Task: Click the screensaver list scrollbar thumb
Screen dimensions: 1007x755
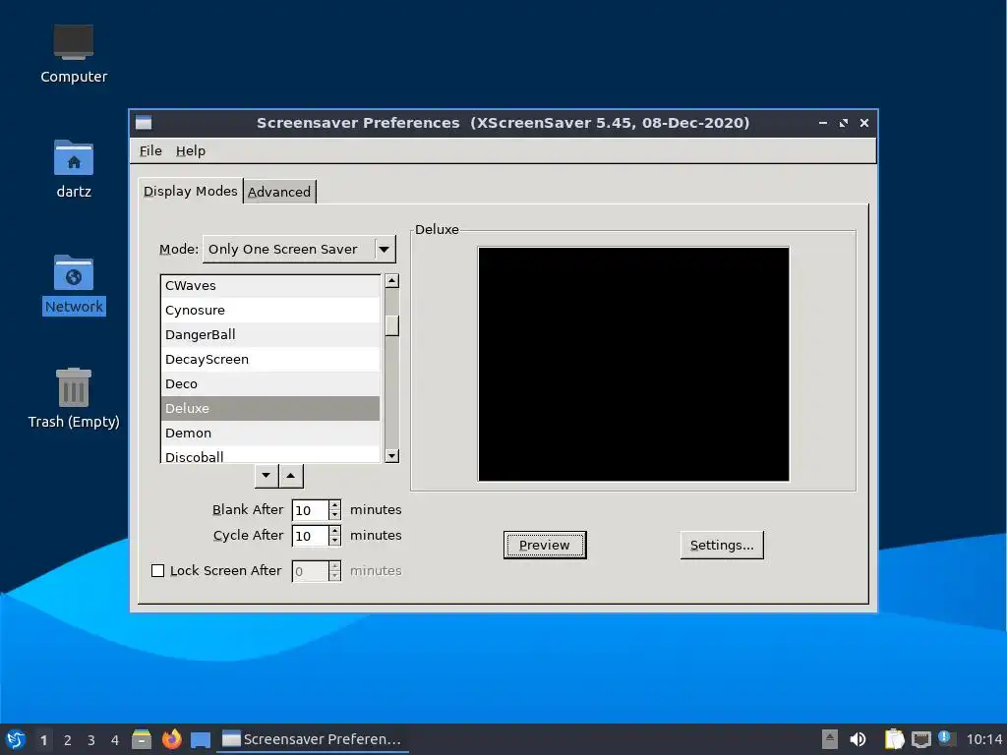Action: tap(391, 325)
